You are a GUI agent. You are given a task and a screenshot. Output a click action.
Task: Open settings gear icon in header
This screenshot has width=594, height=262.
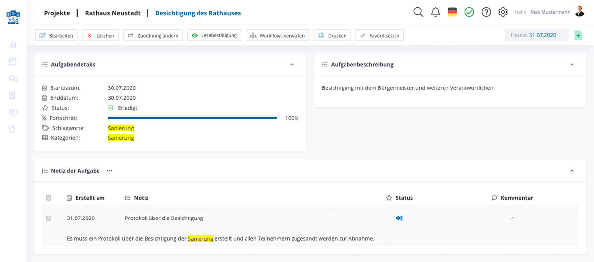(x=503, y=12)
